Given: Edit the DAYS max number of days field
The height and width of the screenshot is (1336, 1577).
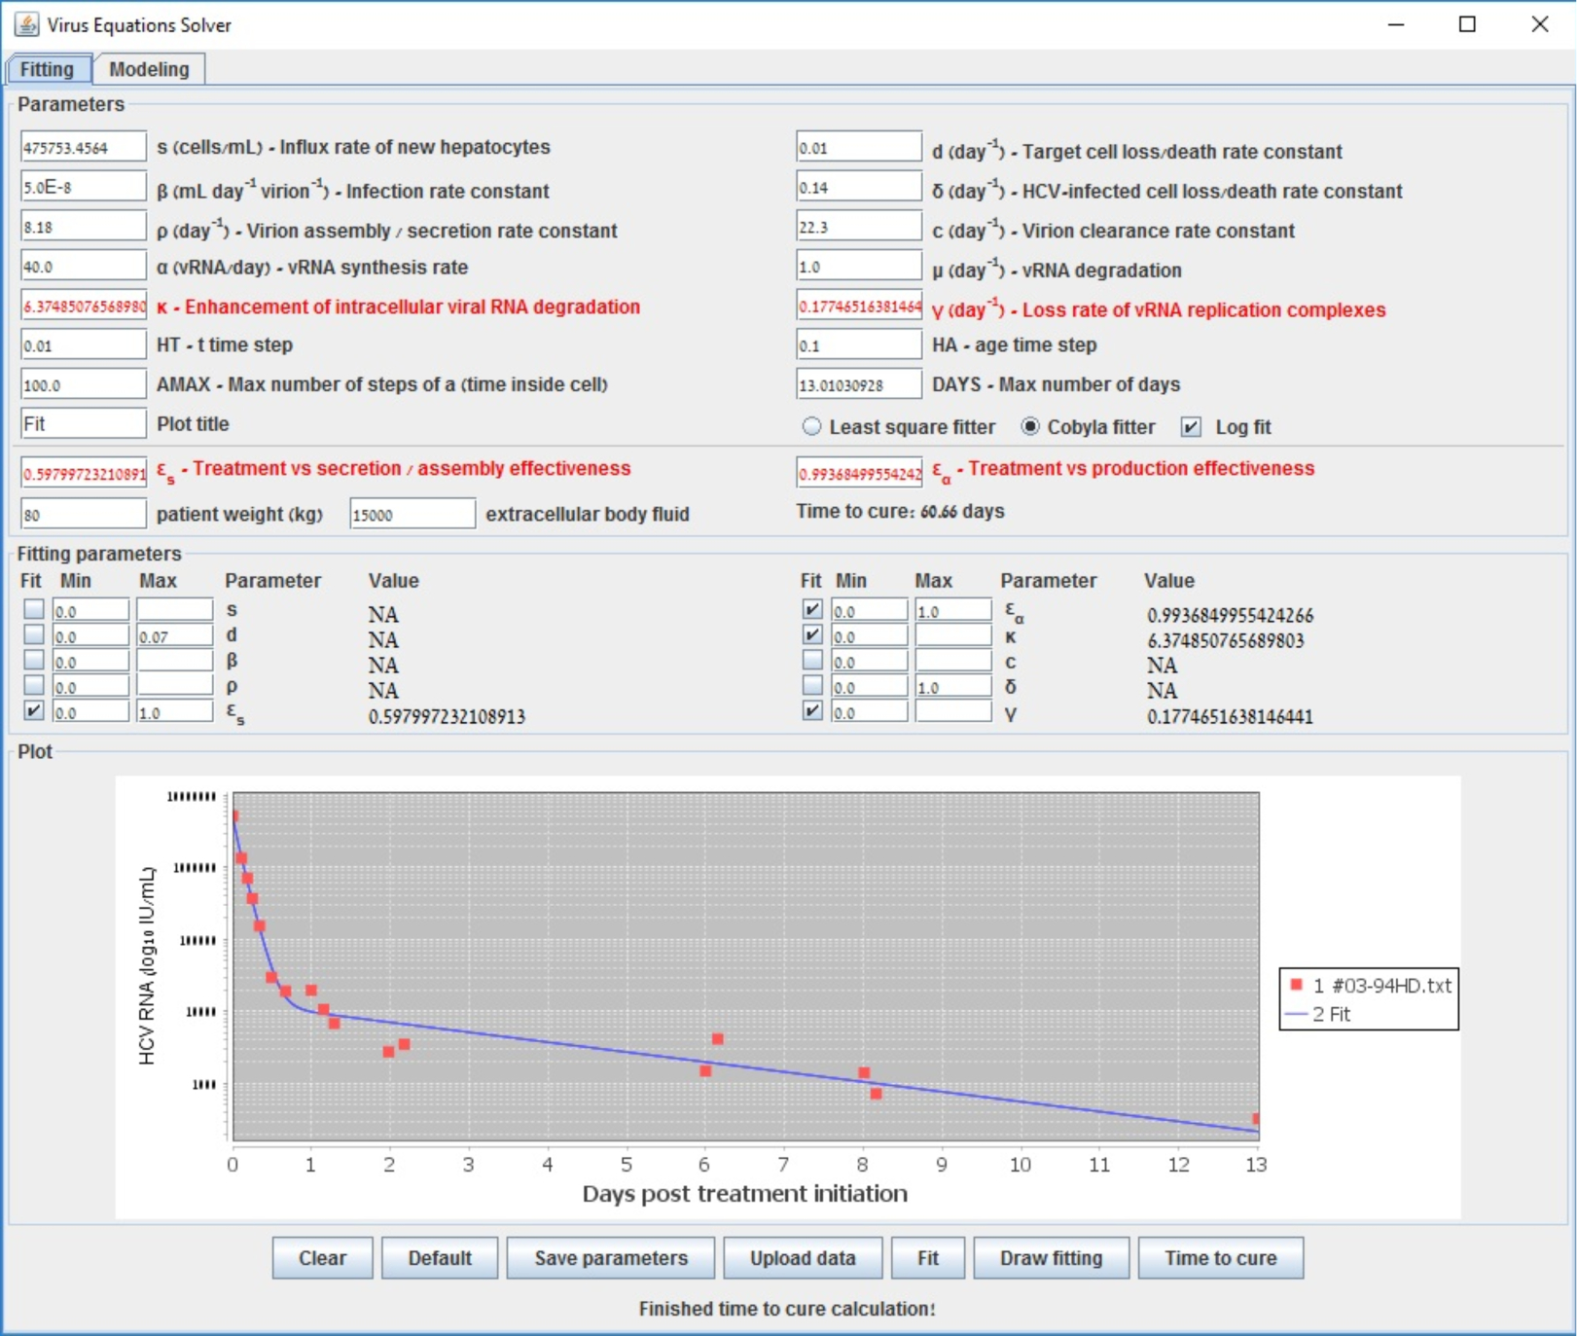Looking at the screenshot, I should point(859,384).
